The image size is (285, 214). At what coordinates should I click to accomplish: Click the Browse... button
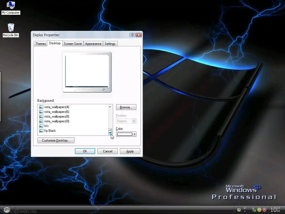(x=126, y=107)
